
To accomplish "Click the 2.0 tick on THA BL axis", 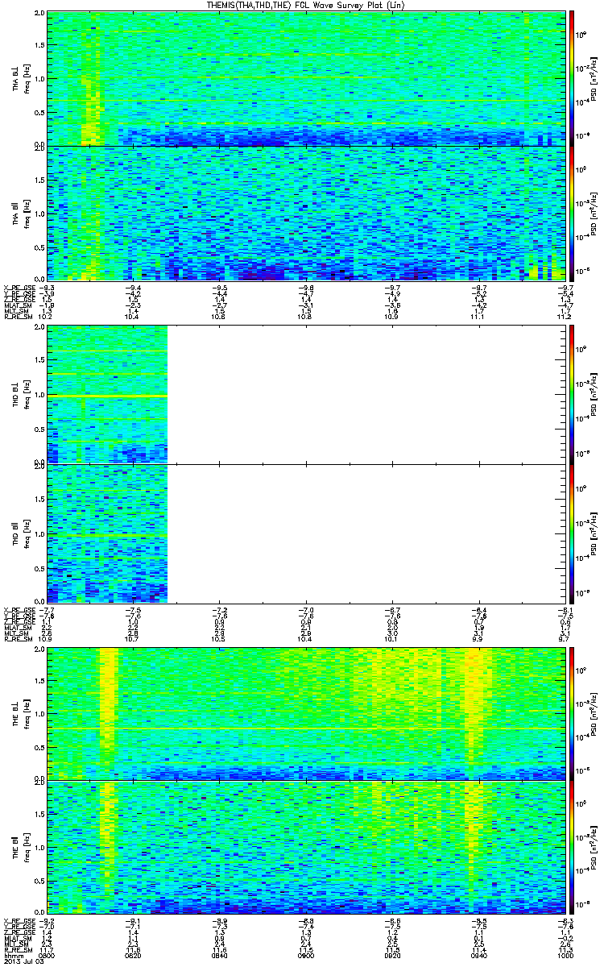I will [x=39, y=15].
